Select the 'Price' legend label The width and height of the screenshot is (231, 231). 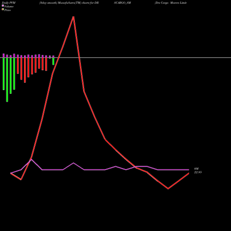tap(7, 10)
